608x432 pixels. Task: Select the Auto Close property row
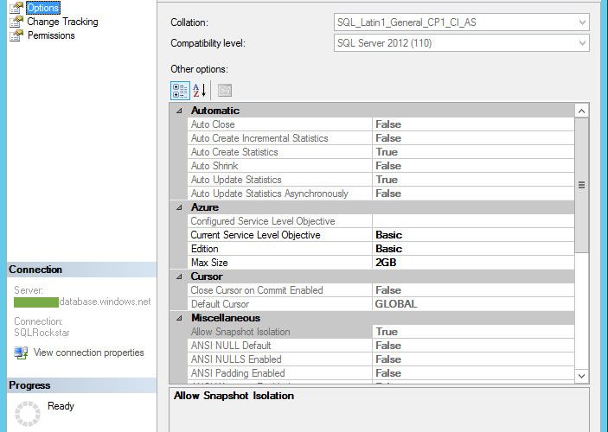[381, 124]
